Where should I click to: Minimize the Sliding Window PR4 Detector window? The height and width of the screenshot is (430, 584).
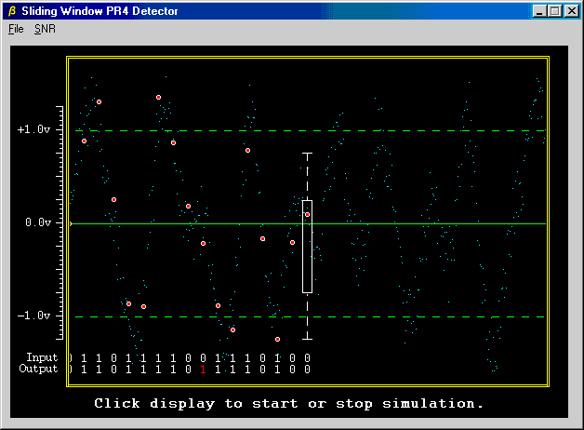(x=539, y=11)
